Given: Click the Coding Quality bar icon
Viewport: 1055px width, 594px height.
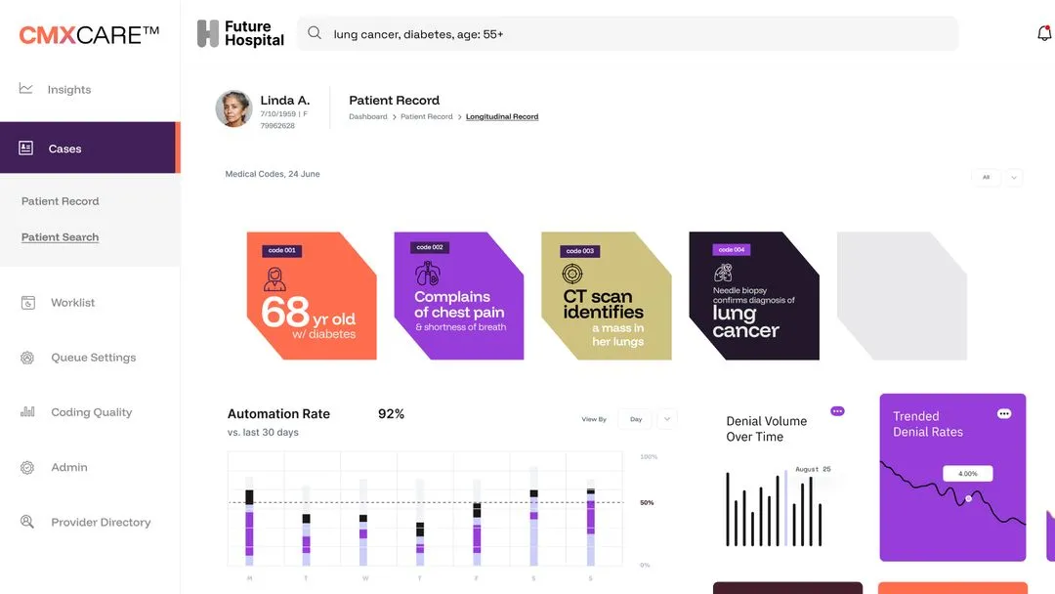Looking at the screenshot, I should tap(27, 412).
